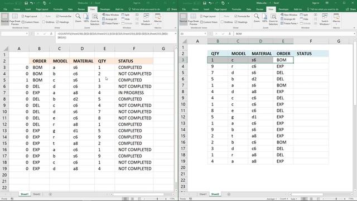Open Formulas tab in left window
This screenshot has width=357, height=201.
(58, 9)
